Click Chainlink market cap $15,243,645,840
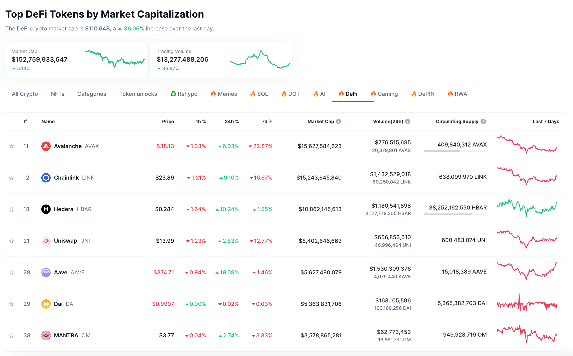This screenshot has width=573, height=356. [319, 178]
